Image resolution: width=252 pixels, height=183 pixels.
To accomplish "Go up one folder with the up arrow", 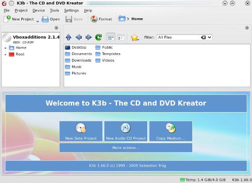I will pyautogui.click(x=69, y=37).
